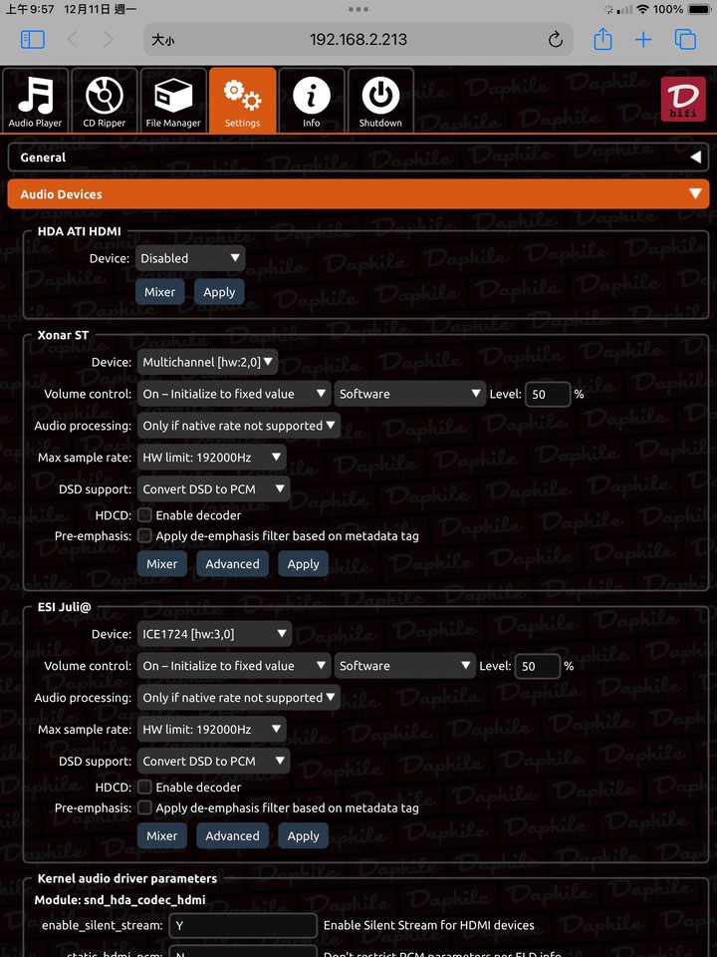Toggle Safari sidebar icon
The image size is (717, 957).
pos(33,40)
